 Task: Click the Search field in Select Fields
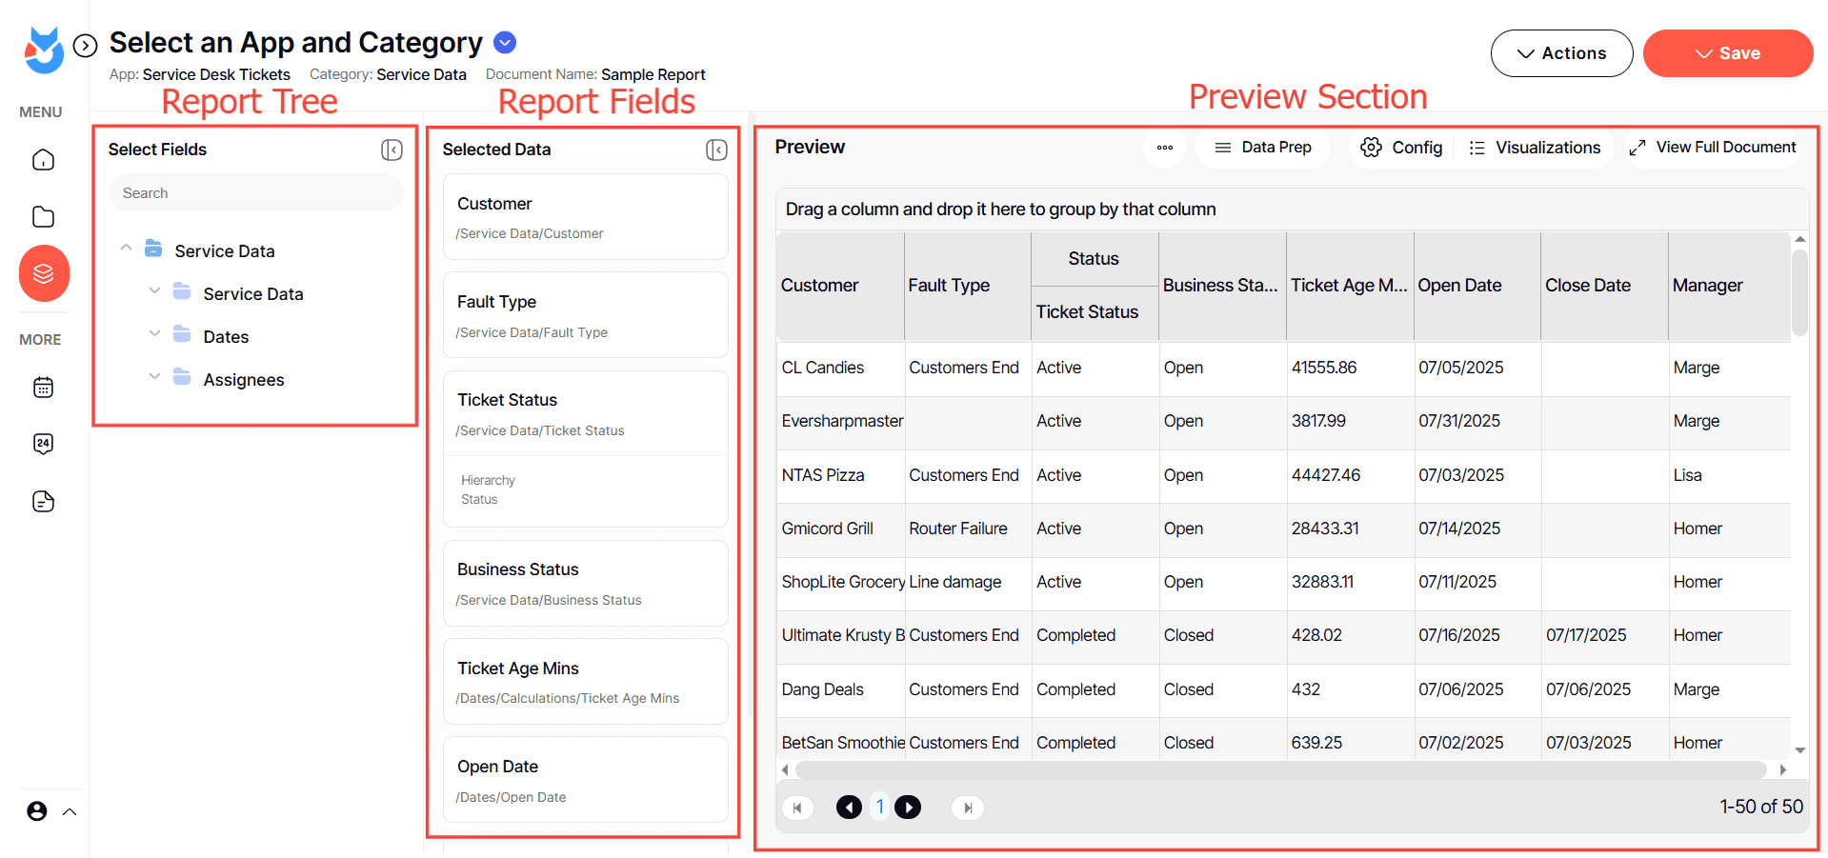[x=255, y=193]
